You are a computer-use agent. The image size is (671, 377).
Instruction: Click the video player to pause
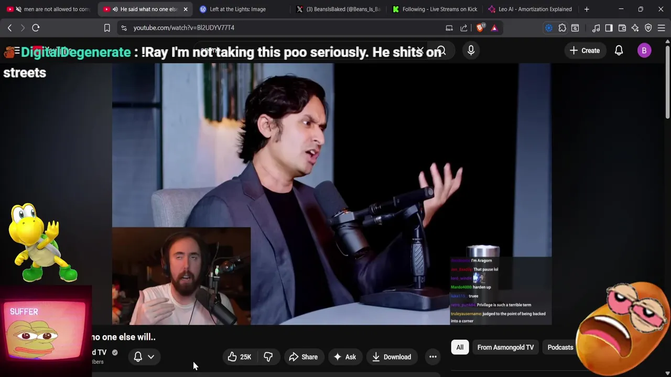[x=331, y=194]
